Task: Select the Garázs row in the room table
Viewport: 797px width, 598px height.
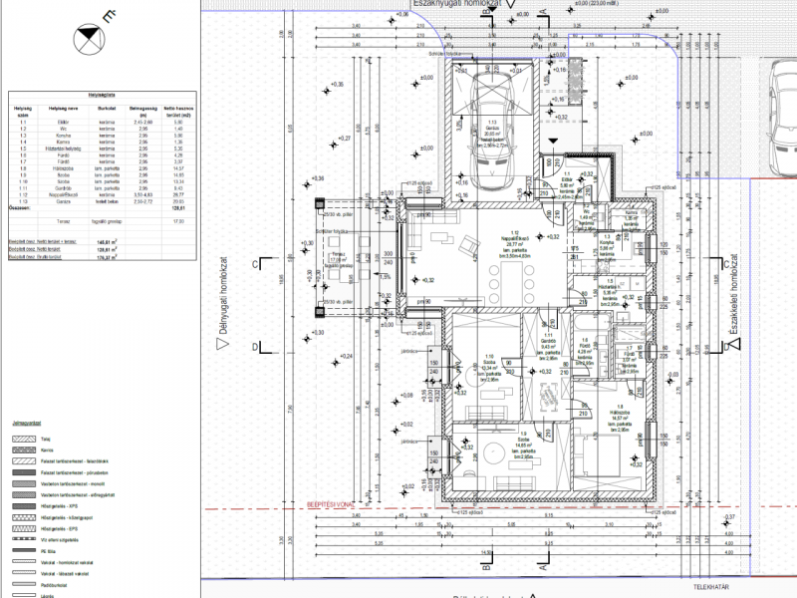Action: (103, 202)
